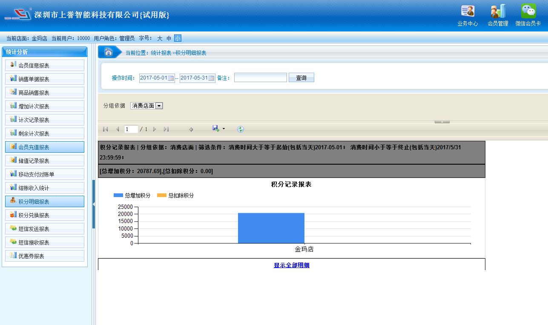Open 会员充值报表 in the sidebar
Viewport: 548px width, 325px height.
(x=45, y=147)
